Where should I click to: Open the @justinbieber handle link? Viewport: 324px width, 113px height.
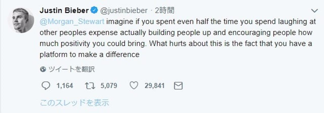tap(124, 11)
